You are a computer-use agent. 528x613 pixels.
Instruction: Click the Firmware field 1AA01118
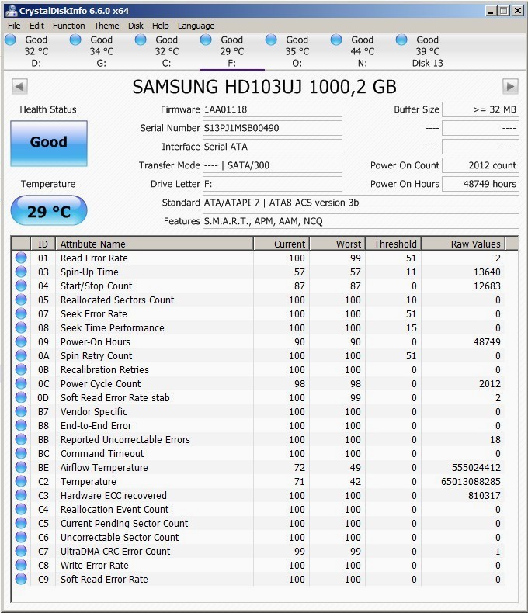tap(273, 109)
